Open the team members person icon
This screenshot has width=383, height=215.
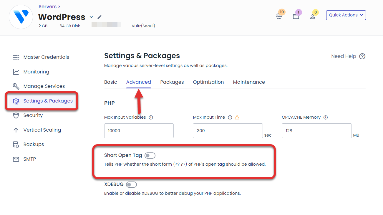313,16
